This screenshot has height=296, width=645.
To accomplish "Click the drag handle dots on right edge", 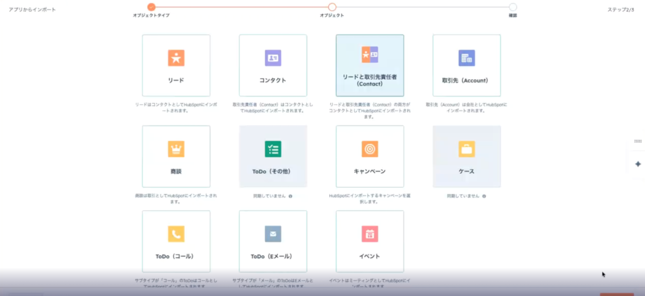I will 638,141.
